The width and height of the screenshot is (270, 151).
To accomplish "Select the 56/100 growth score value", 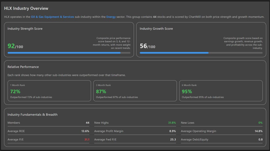I will click(x=147, y=46).
